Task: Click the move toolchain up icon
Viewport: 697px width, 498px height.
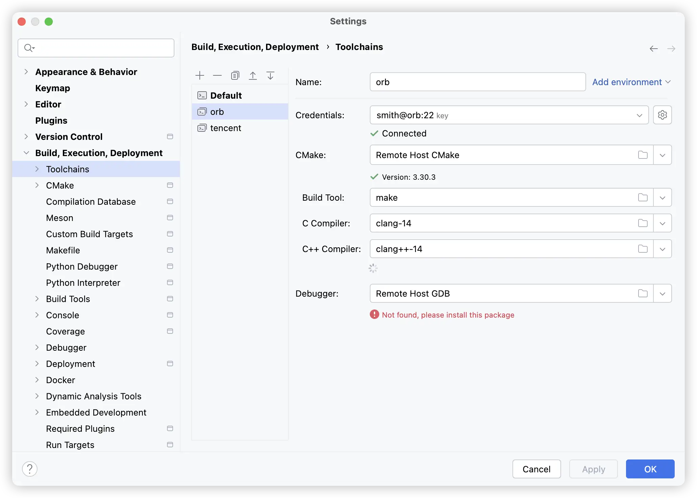Action: [253, 75]
